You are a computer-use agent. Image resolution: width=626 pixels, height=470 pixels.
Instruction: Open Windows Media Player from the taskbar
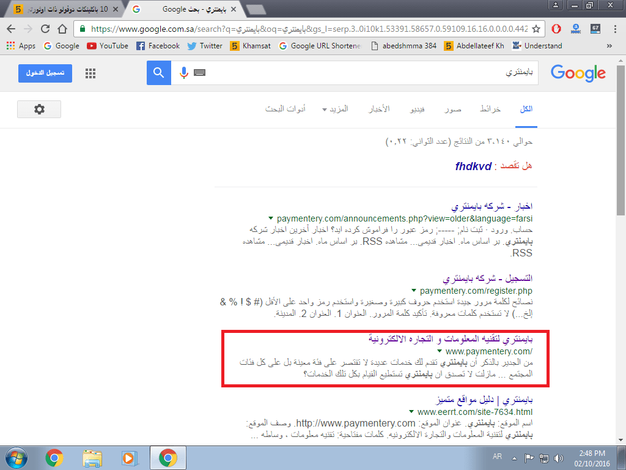pyautogui.click(x=130, y=457)
